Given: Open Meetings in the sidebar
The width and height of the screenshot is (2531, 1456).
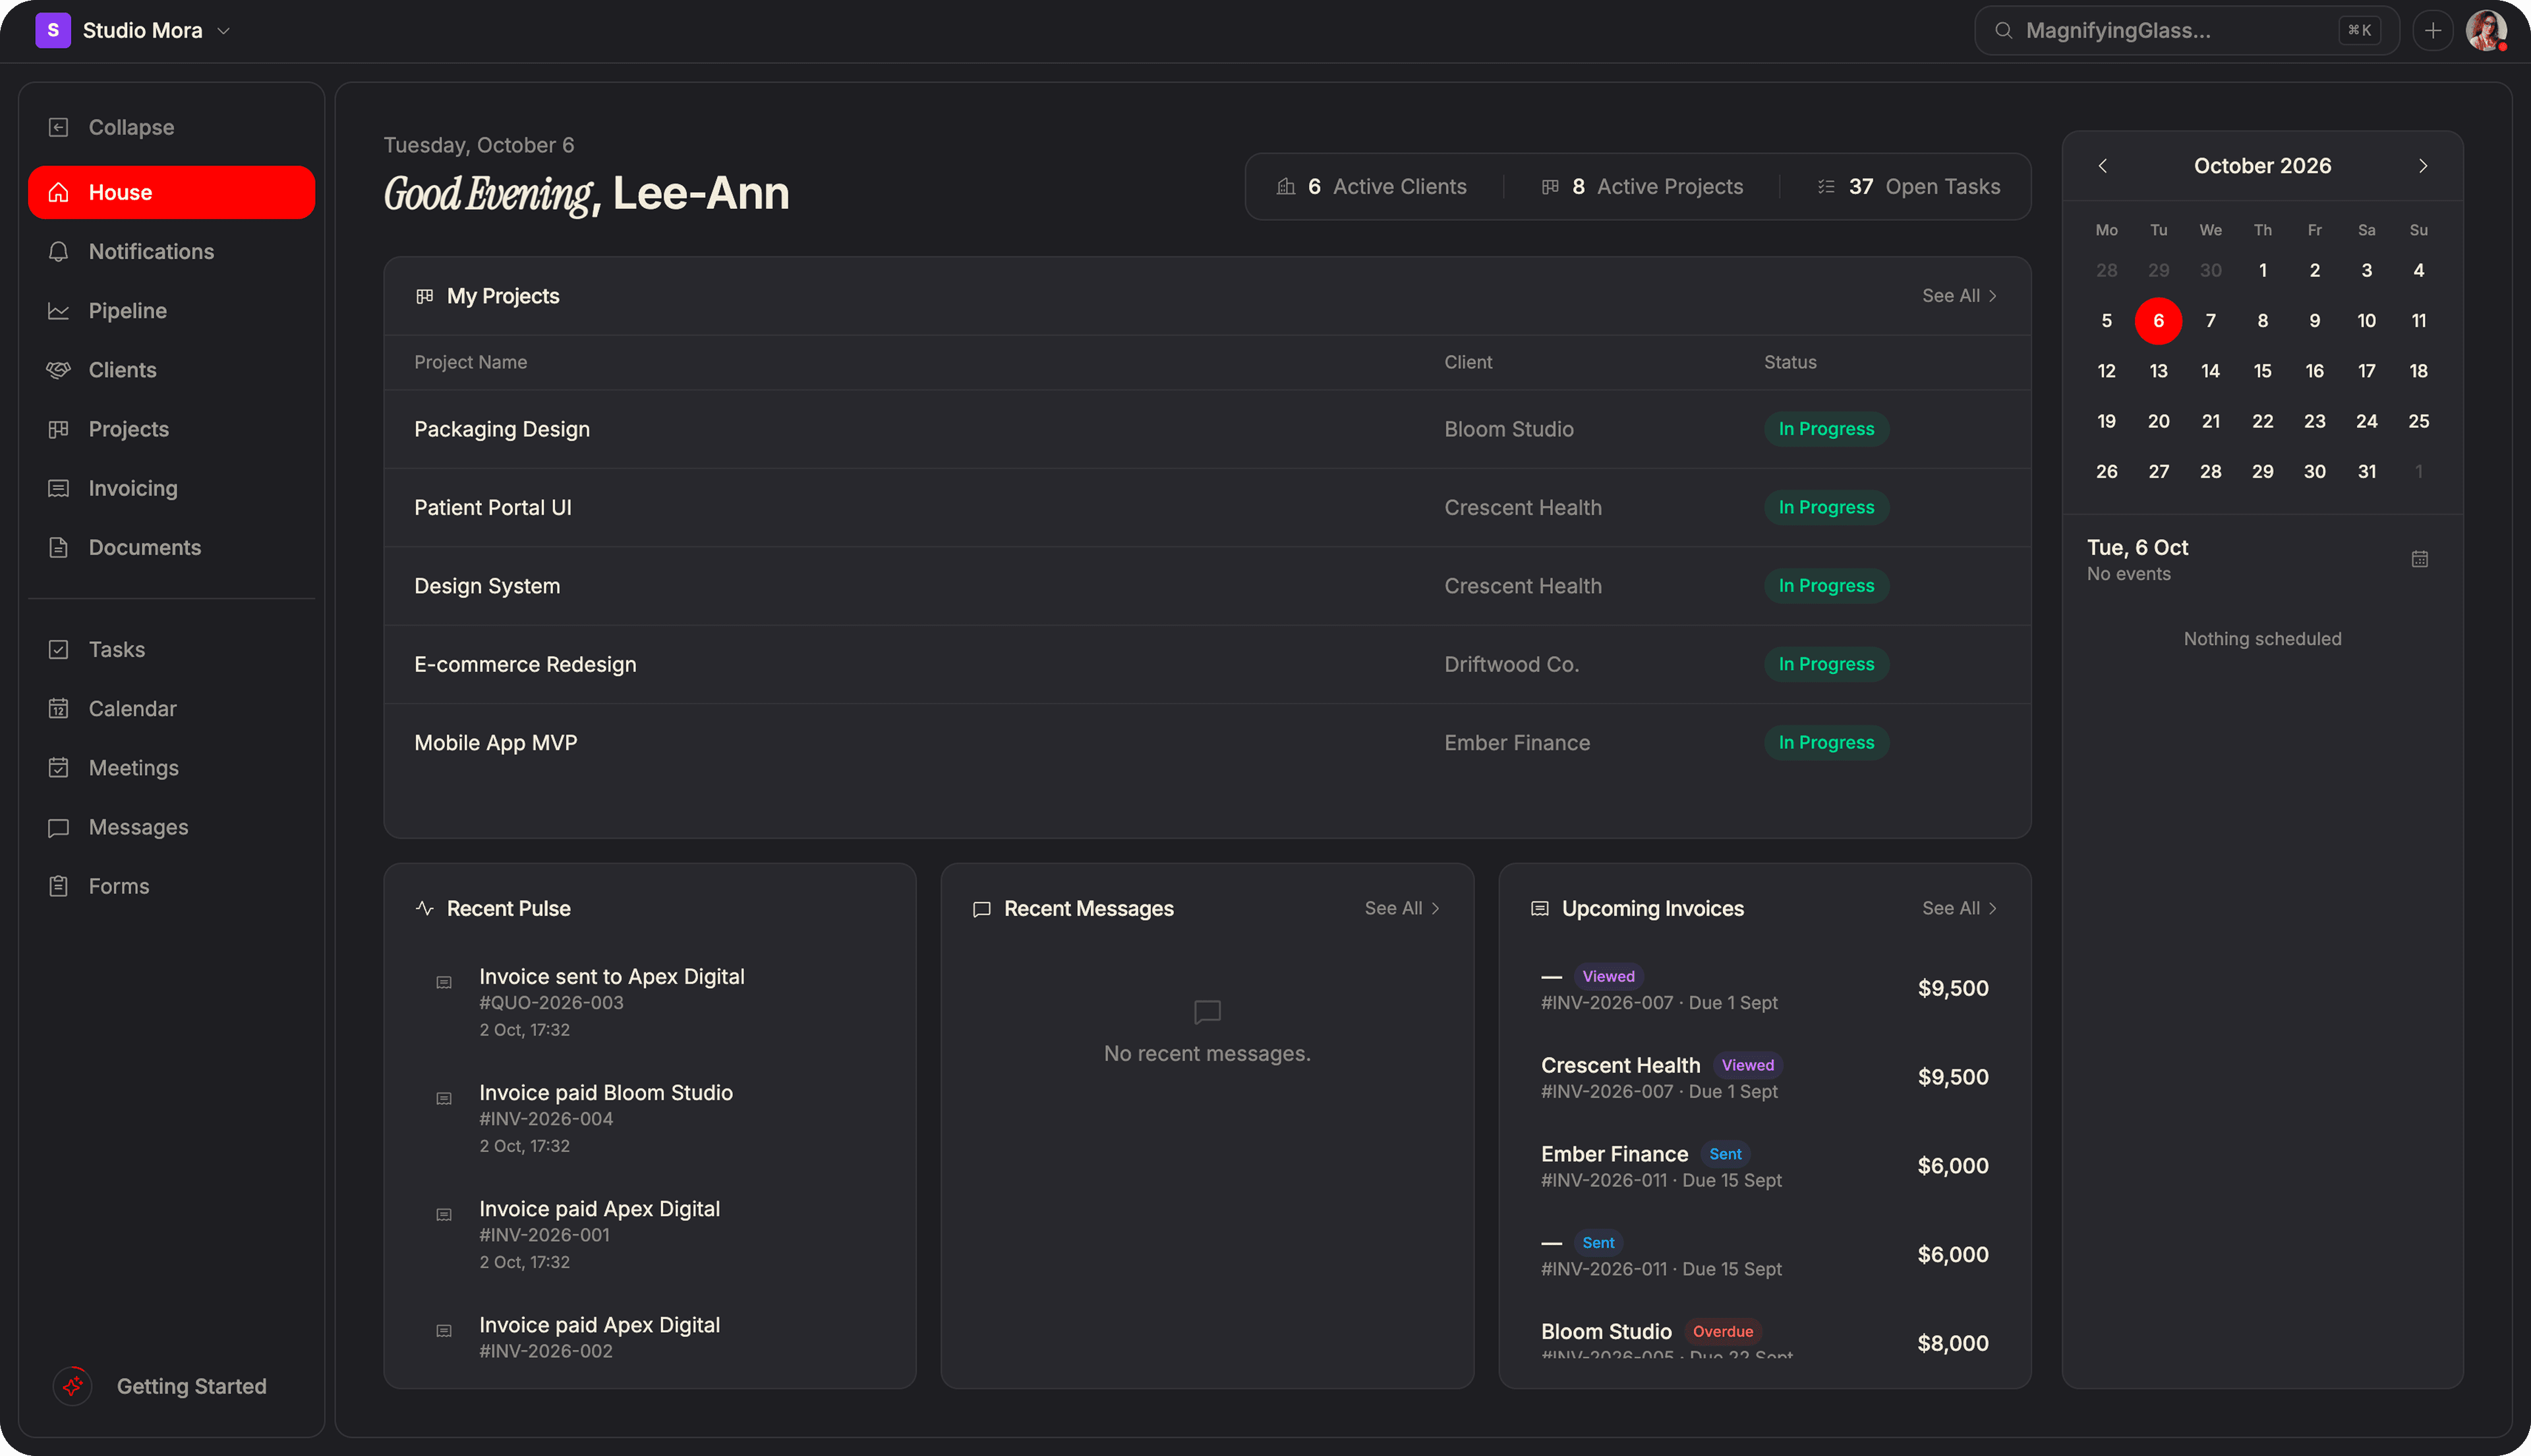Looking at the screenshot, I should [171, 767].
